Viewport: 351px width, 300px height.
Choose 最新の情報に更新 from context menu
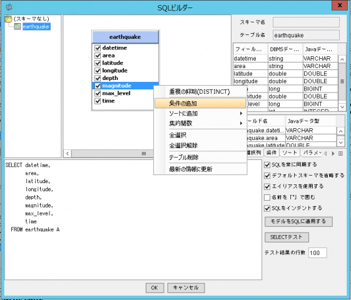point(200,169)
